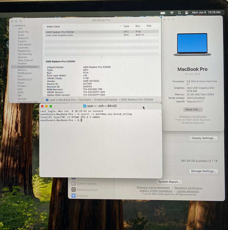Click the More Info... button
The image size is (228, 230).
click(x=193, y=109)
